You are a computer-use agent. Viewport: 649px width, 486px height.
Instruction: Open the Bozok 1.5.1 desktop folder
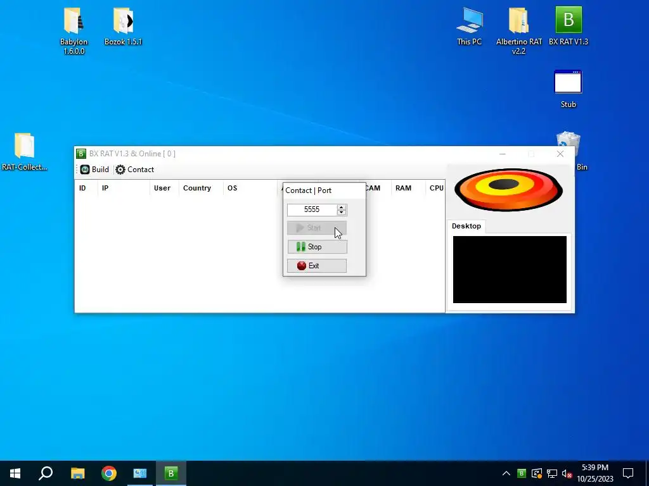tap(123, 27)
